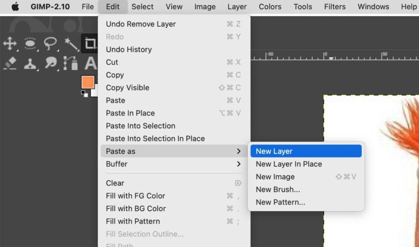Select the Fuzzy Select magic wand
This screenshot has height=247, width=419.
pos(70,43)
